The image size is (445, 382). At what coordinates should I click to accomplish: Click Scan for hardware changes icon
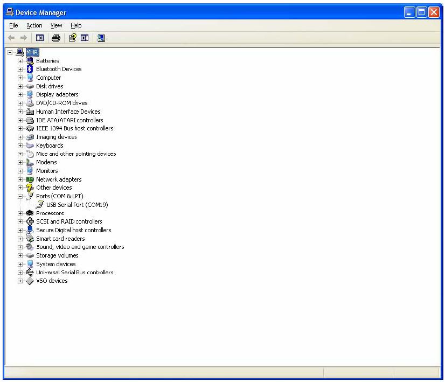tap(101, 38)
